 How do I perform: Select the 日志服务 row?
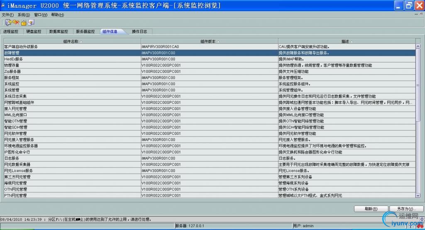pos(210,158)
